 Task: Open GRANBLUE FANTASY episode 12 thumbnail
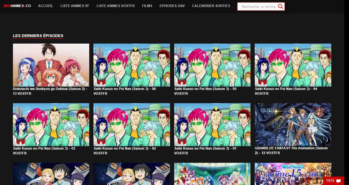[293, 125]
